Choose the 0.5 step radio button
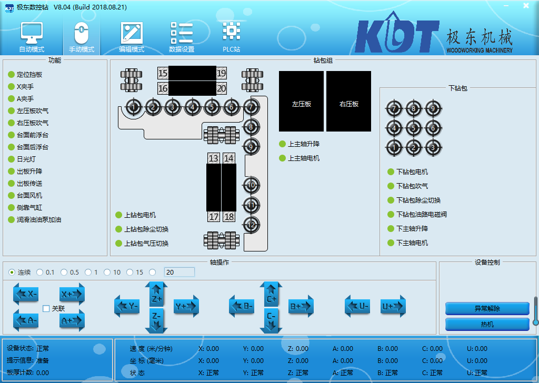The height and width of the screenshot is (383, 539). [64, 272]
